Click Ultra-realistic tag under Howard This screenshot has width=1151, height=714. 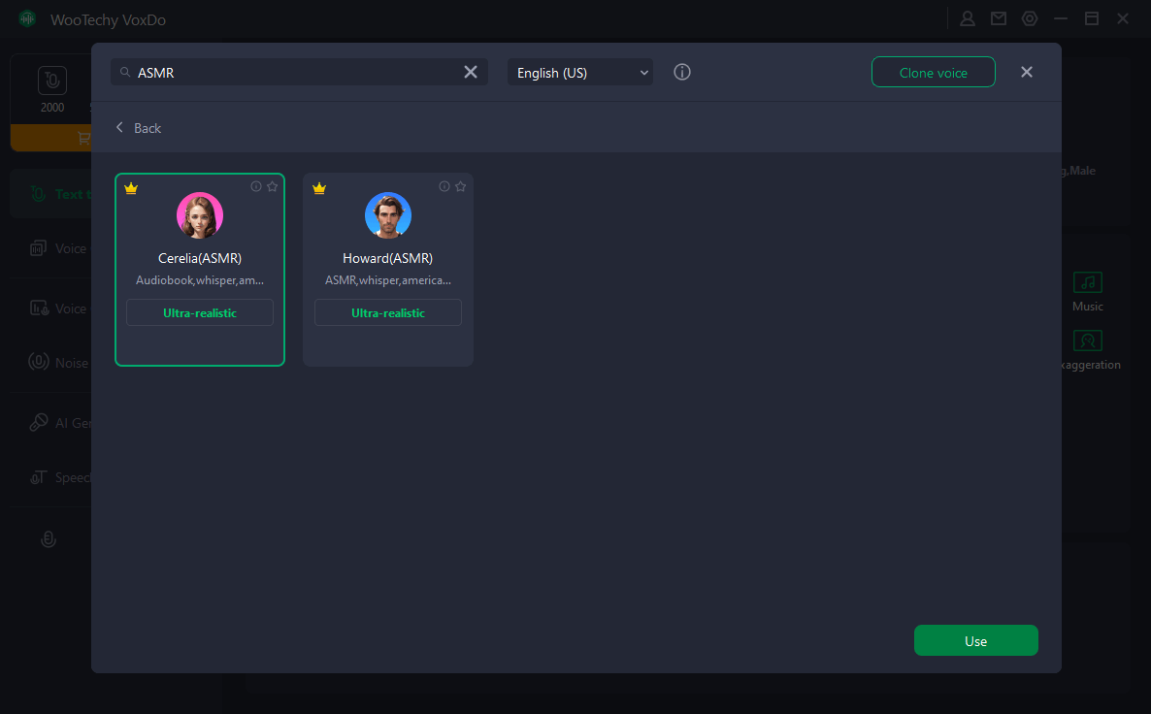pos(387,312)
